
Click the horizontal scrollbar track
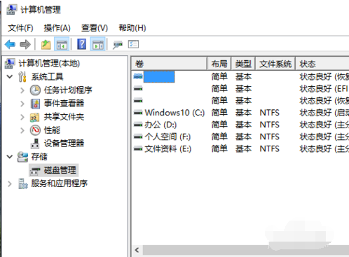246,250
